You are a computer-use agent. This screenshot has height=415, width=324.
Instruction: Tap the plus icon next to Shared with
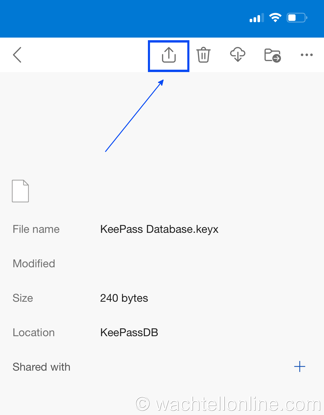tap(300, 366)
